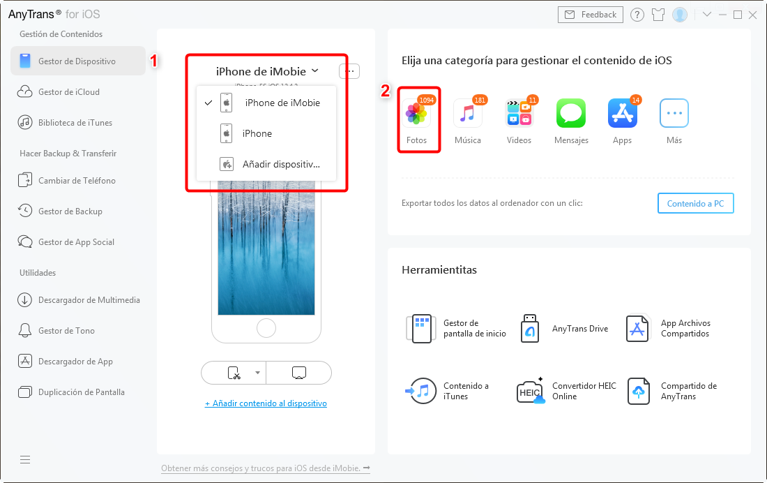This screenshot has height=483, width=767.
Task: Switch to the device named iPhone
Action: [x=257, y=133]
